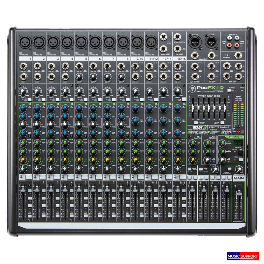264x264 pixels.
Task: Engage EQ IN / BYPASS switch
Action: click(223, 123)
